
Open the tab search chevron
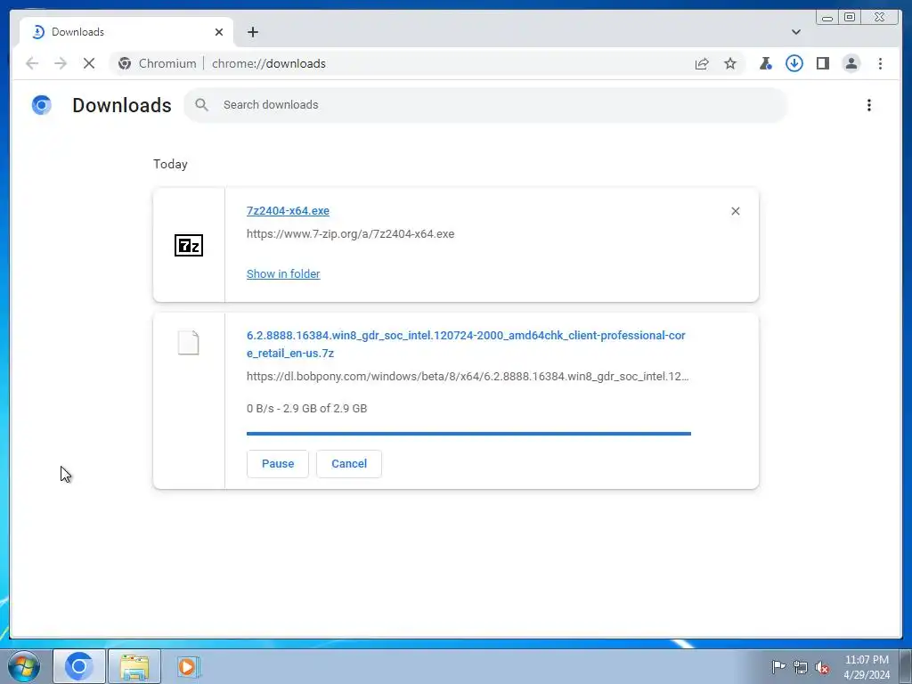(x=796, y=32)
